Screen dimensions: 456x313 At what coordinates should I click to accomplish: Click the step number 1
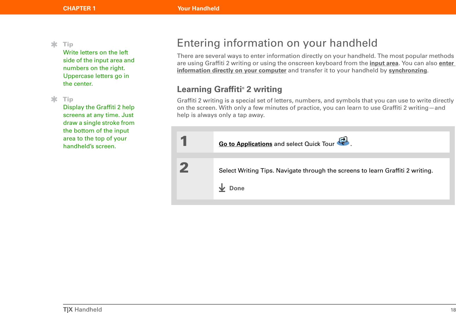(x=184, y=141)
